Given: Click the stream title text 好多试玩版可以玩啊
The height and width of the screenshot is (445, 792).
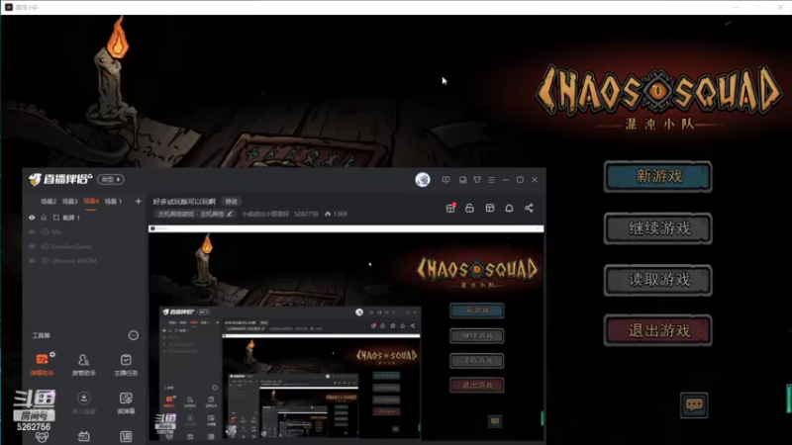Looking at the screenshot, I should tap(184, 202).
